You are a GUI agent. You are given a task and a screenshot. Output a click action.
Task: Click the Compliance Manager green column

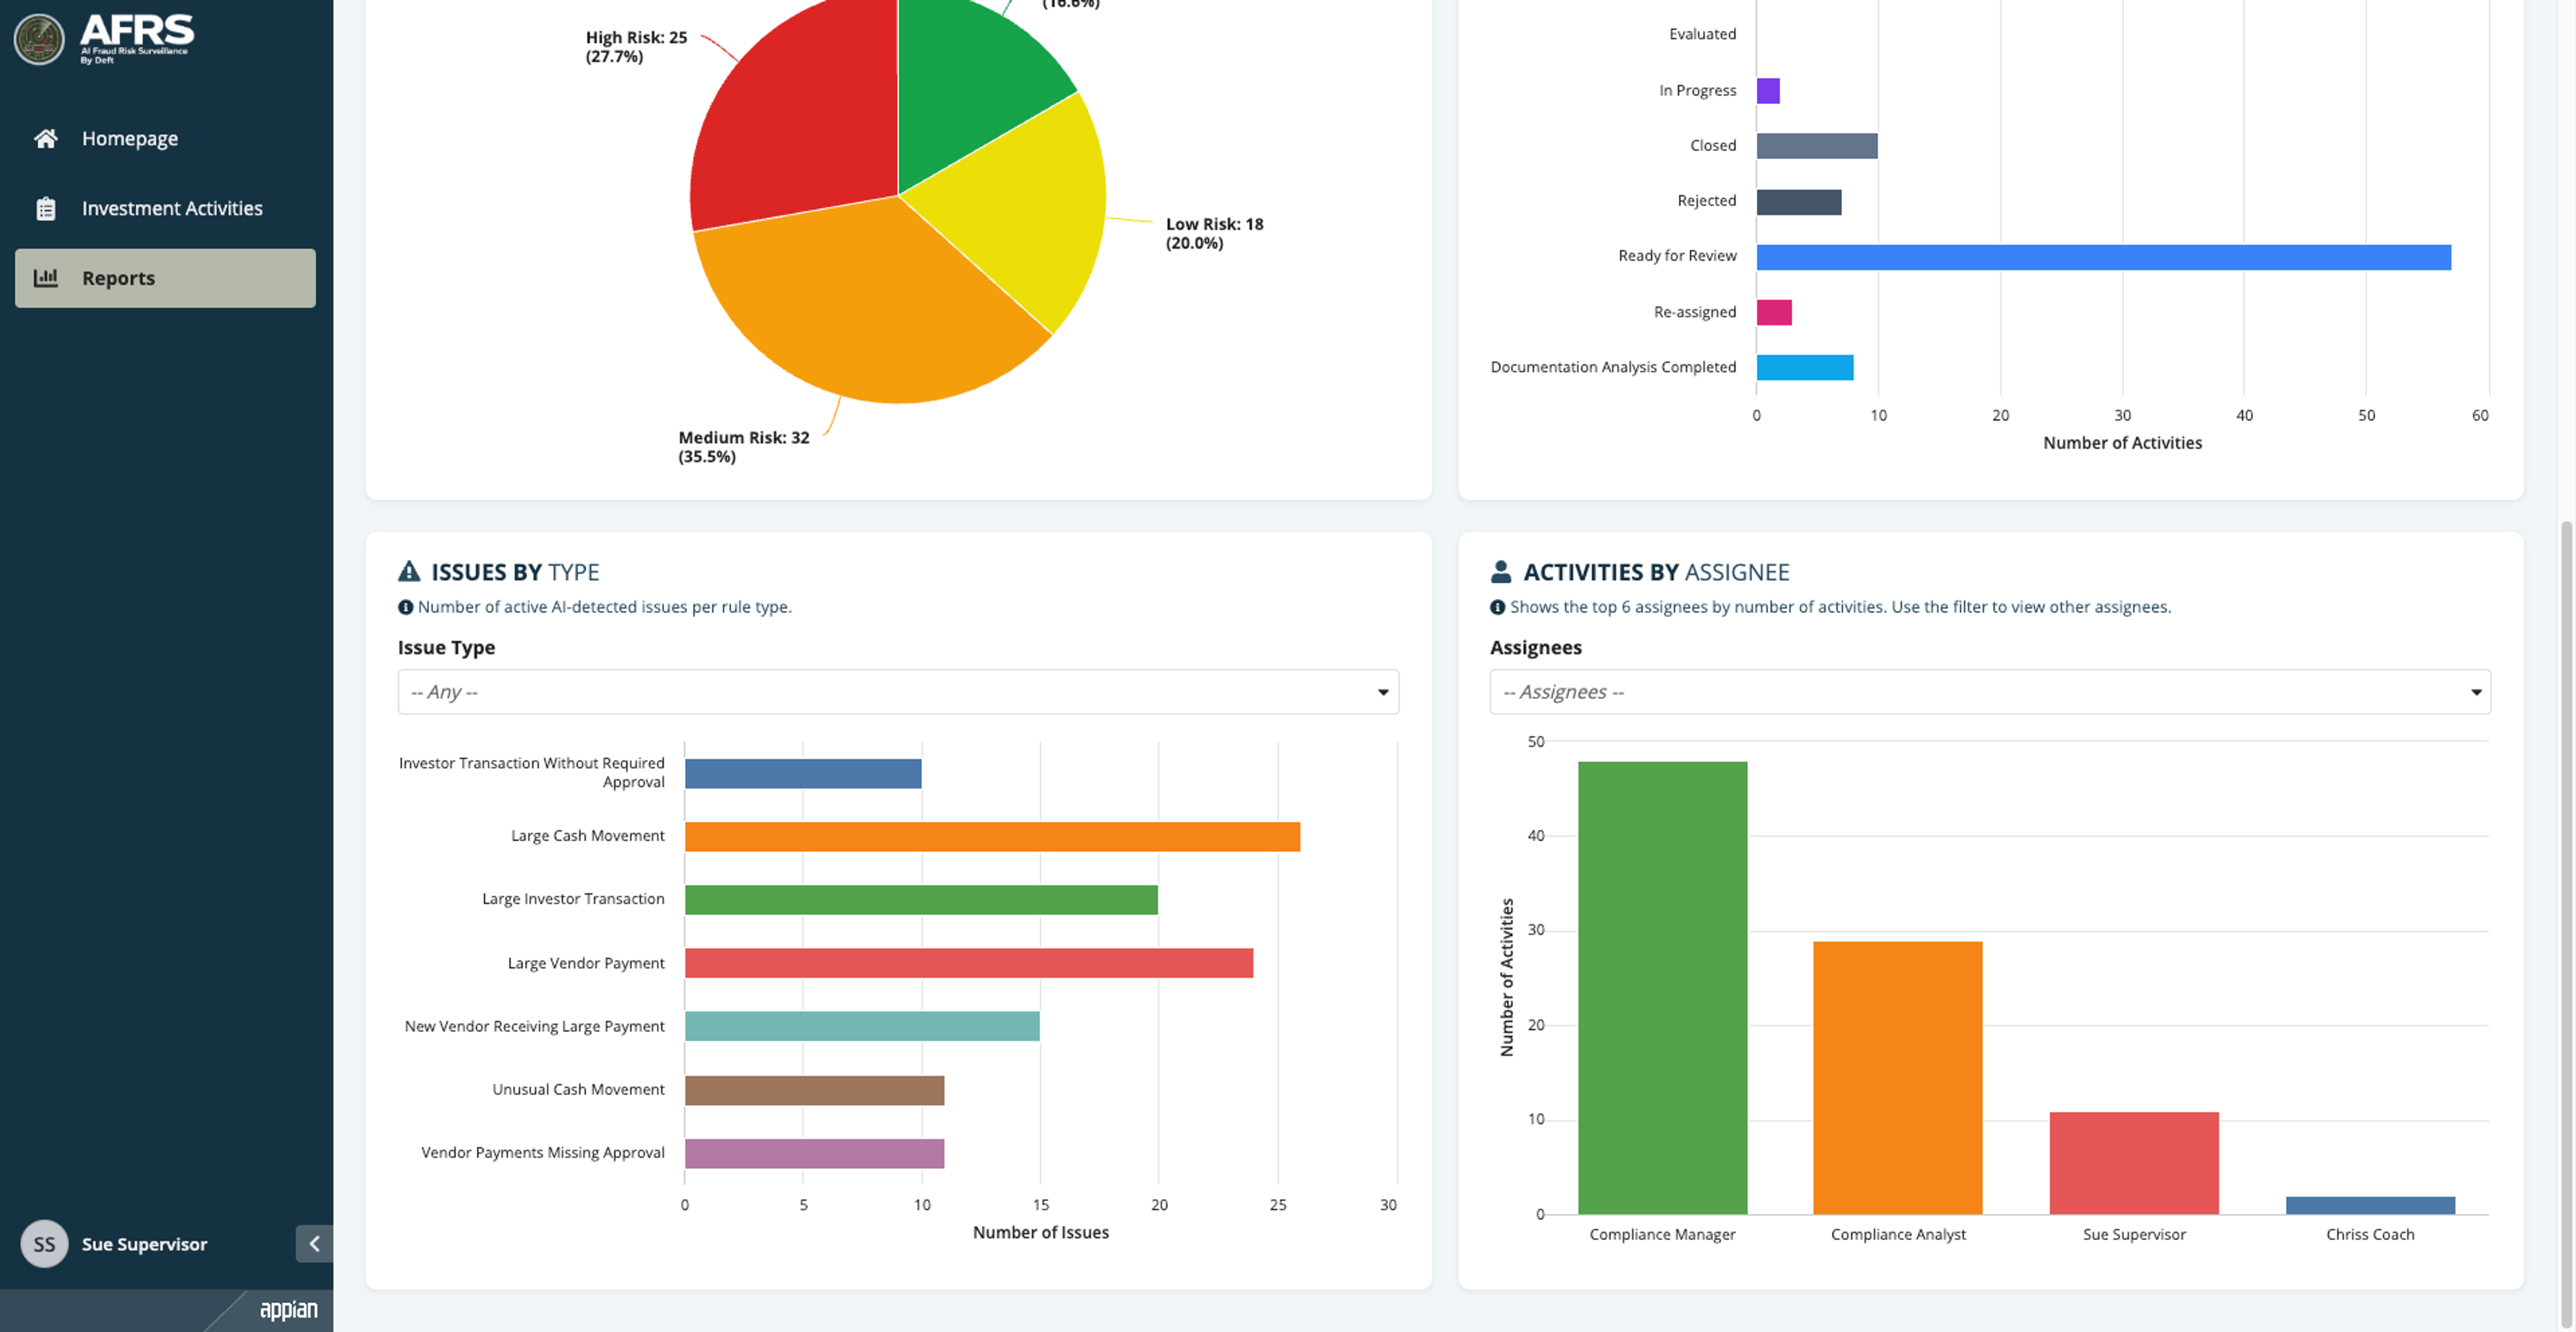(1662, 988)
